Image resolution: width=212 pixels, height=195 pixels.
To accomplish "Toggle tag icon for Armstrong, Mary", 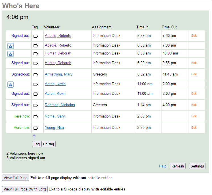I will [36, 75].
